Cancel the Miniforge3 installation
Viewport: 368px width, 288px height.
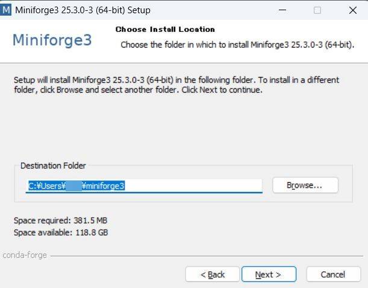click(x=333, y=274)
